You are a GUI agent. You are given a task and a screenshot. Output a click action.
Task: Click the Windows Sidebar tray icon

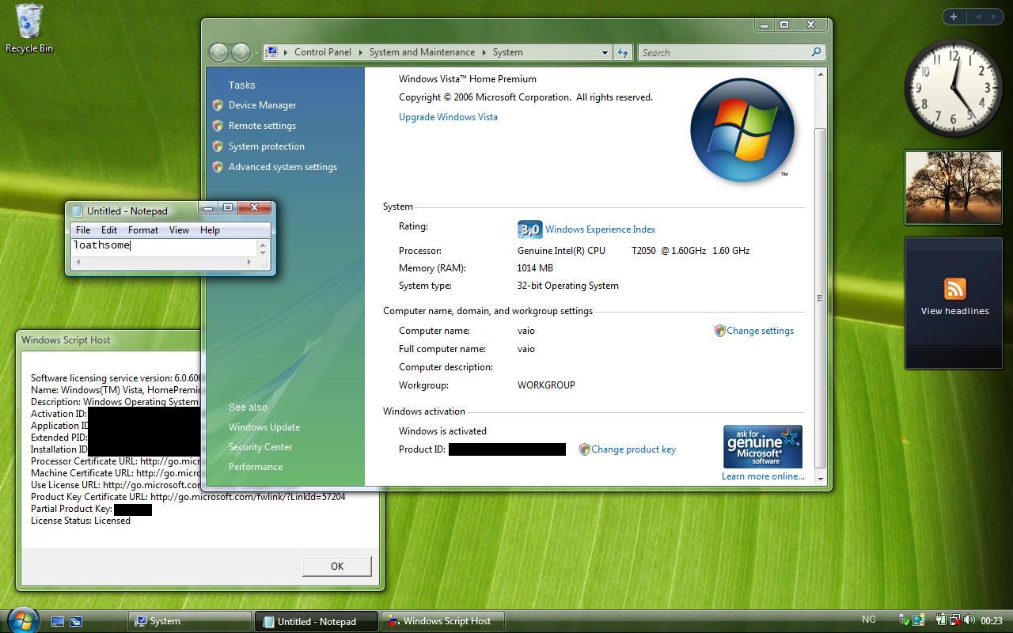point(918,620)
